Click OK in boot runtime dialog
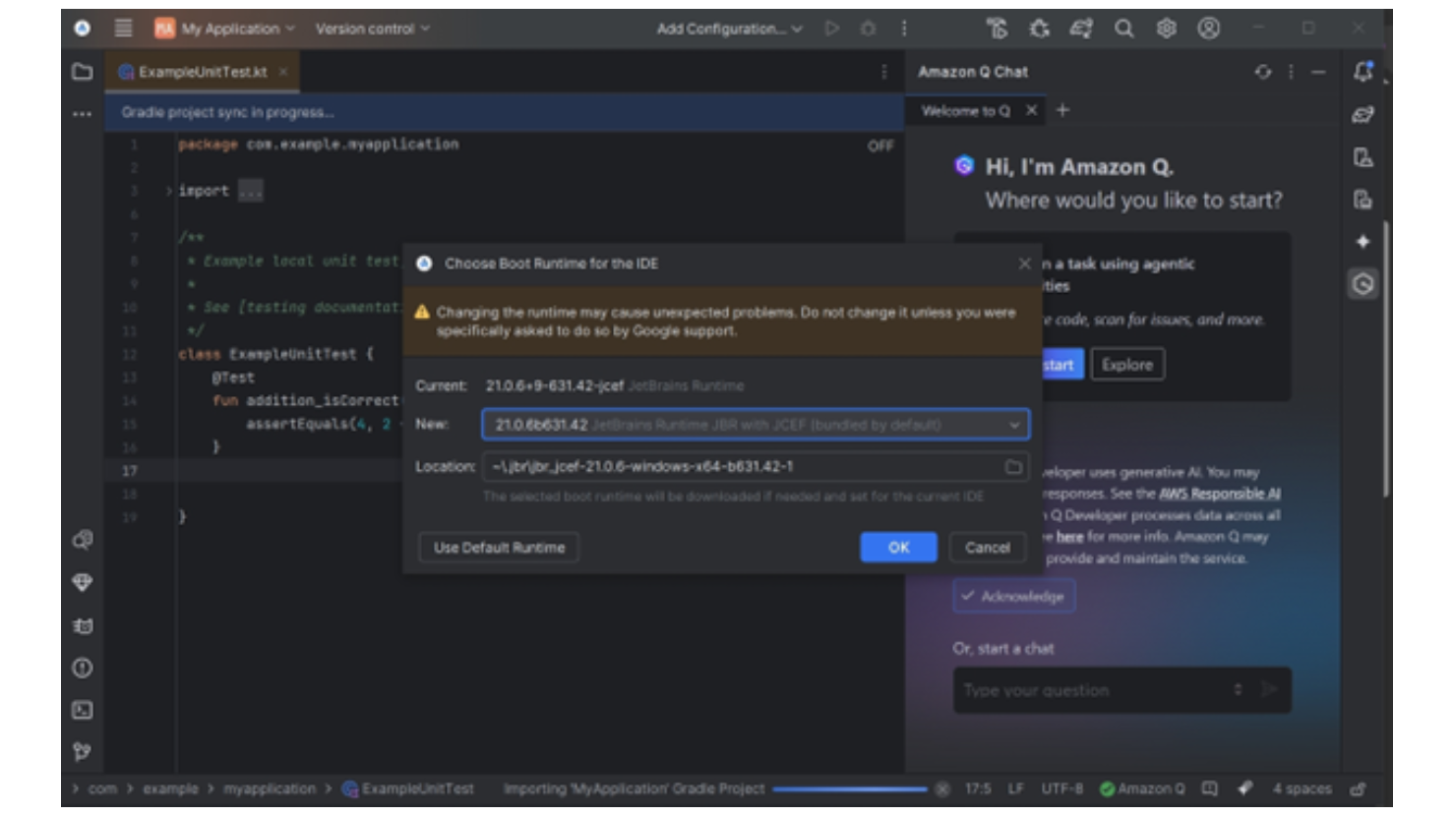The image size is (1454, 816). (898, 548)
